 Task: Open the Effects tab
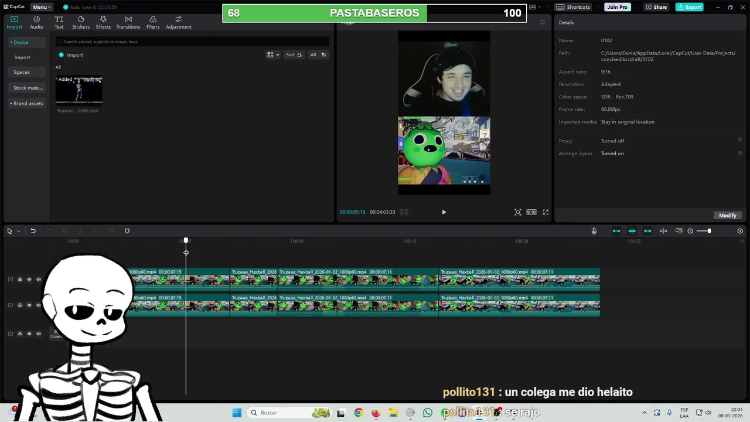click(103, 23)
